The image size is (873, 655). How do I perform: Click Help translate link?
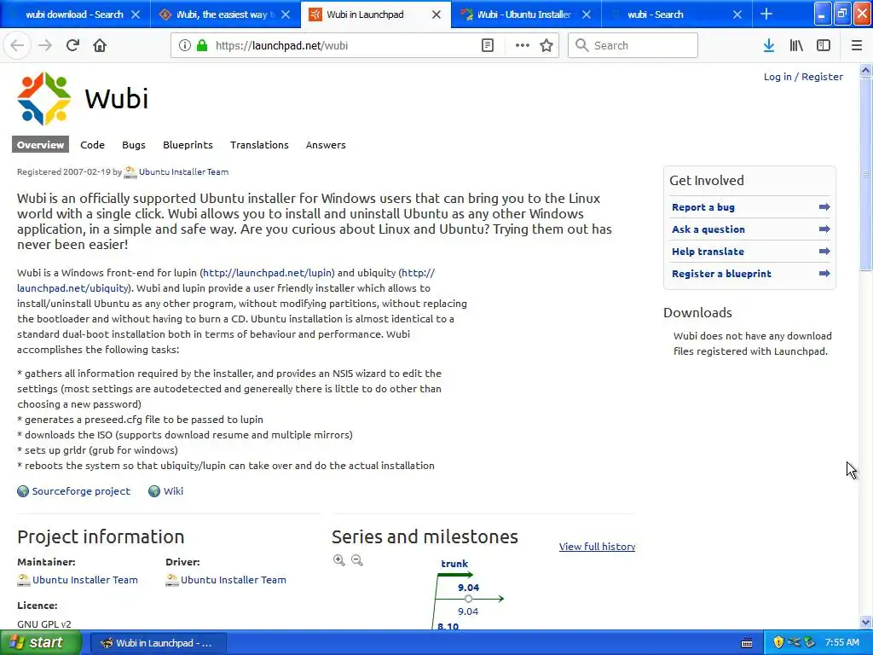click(x=708, y=252)
